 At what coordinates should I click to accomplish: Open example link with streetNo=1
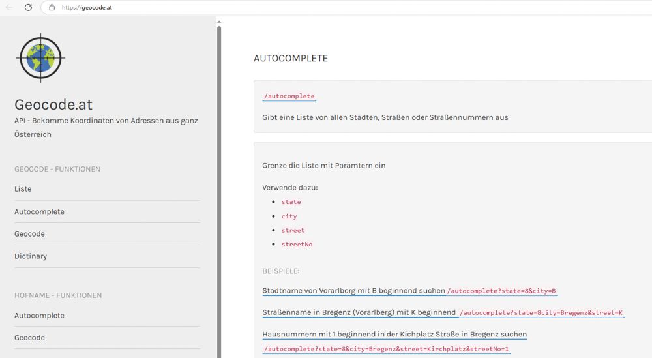386,350
